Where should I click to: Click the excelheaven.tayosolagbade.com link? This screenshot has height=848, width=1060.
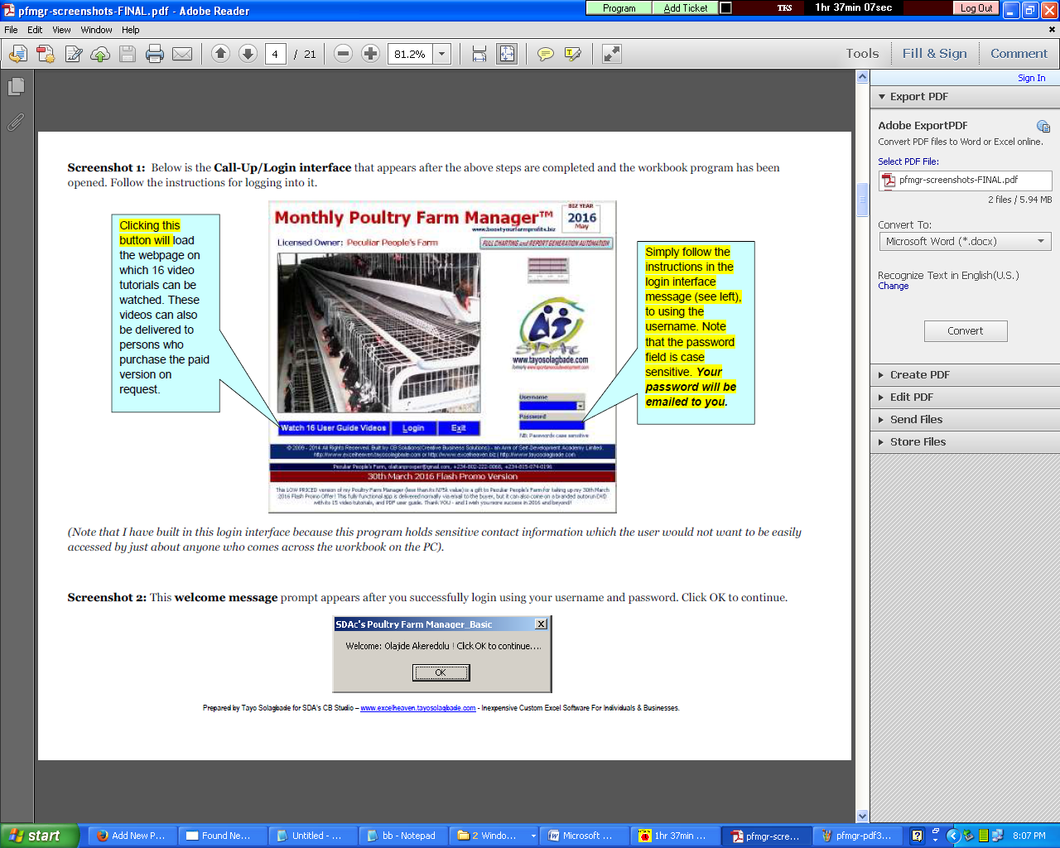417,708
